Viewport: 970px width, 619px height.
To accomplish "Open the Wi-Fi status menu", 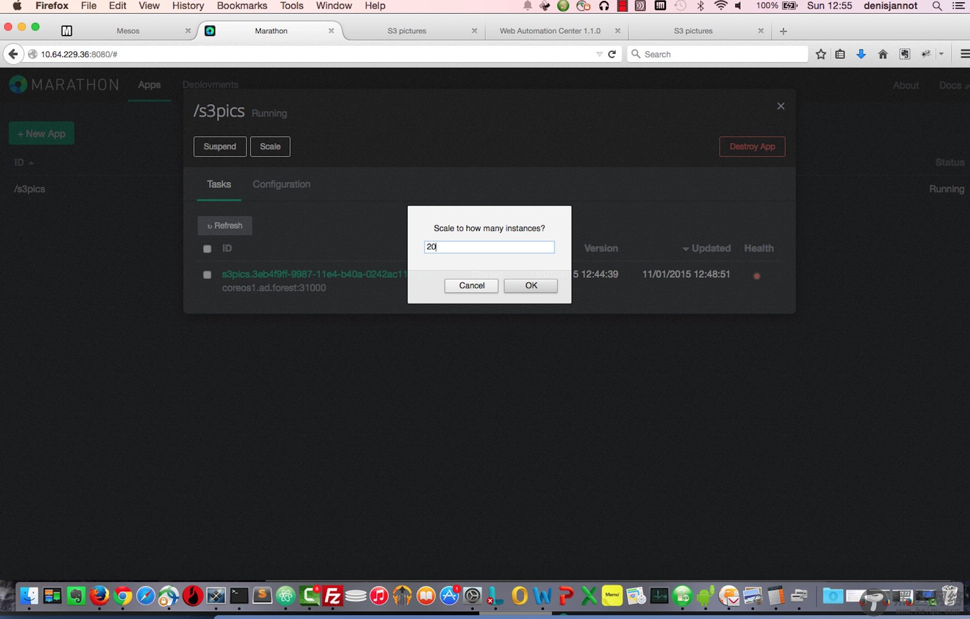I will pyautogui.click(x=721, y=6).
